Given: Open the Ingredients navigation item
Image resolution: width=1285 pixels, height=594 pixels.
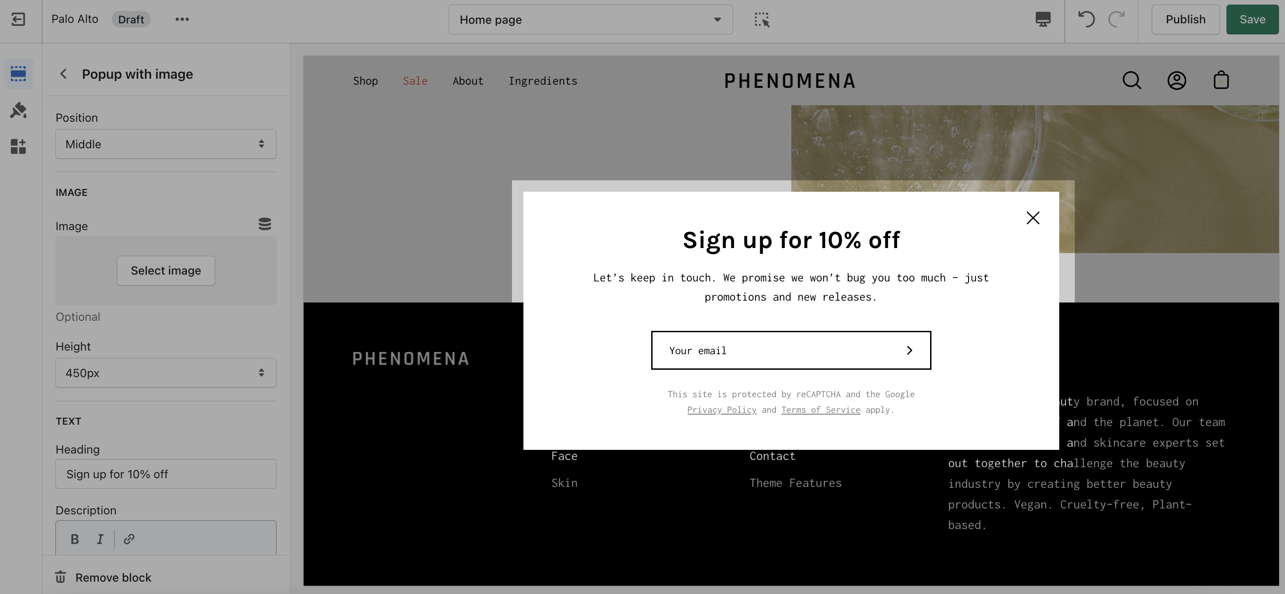Looking at the screenshot, I should pos(543,81).
